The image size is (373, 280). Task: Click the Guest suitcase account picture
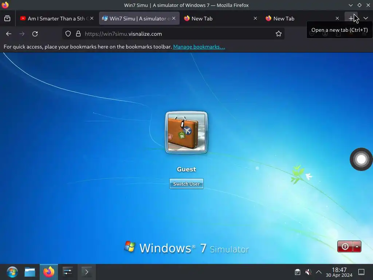point(186,132)
